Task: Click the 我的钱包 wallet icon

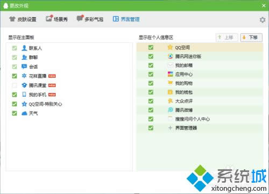Action: click(x=170, y=92)
